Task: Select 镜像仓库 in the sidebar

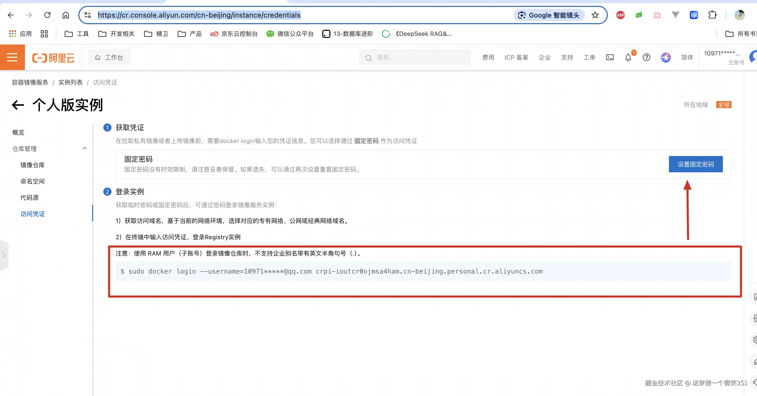Action: 33,165
